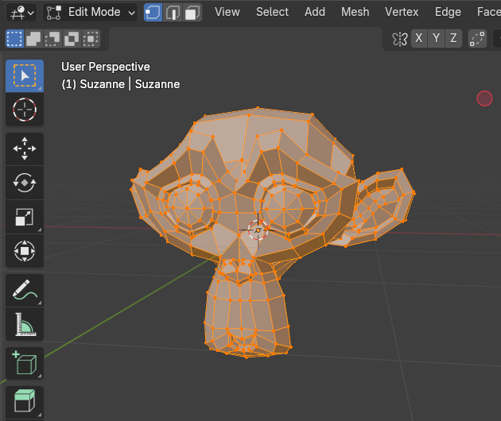
Task: Open the Edit Mode dropdown
Action: tap(91, 13)
